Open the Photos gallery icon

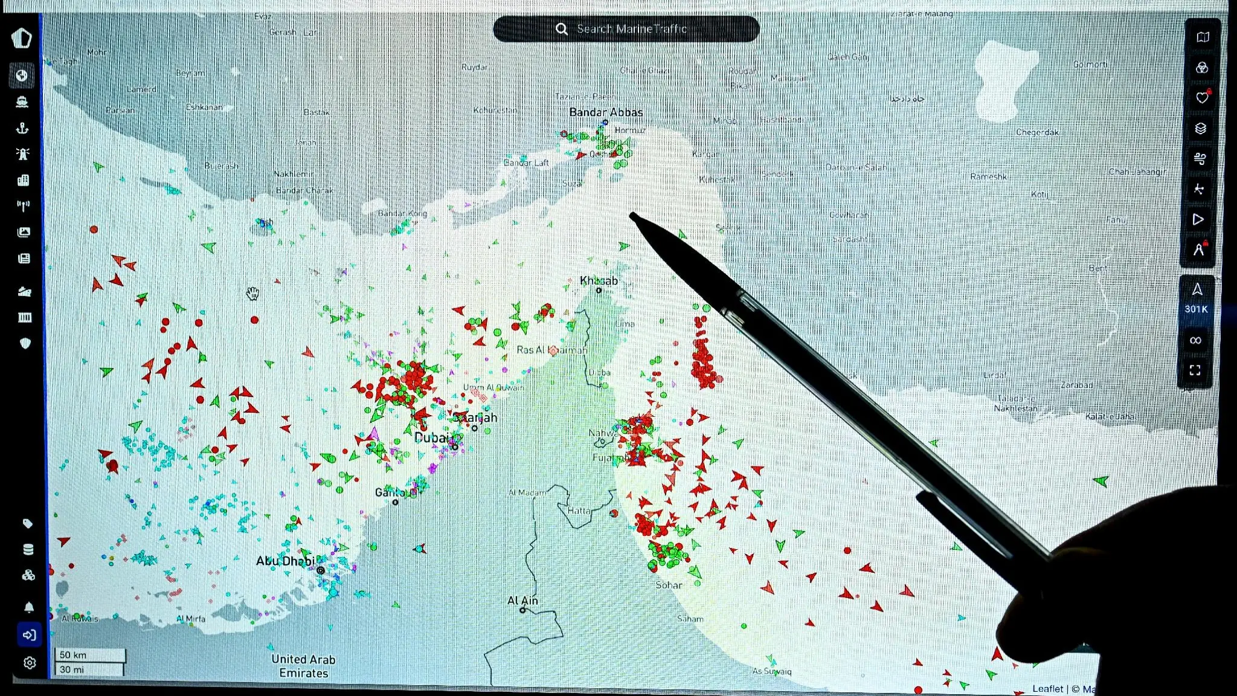pyautogui.click(x=24, y=232)
